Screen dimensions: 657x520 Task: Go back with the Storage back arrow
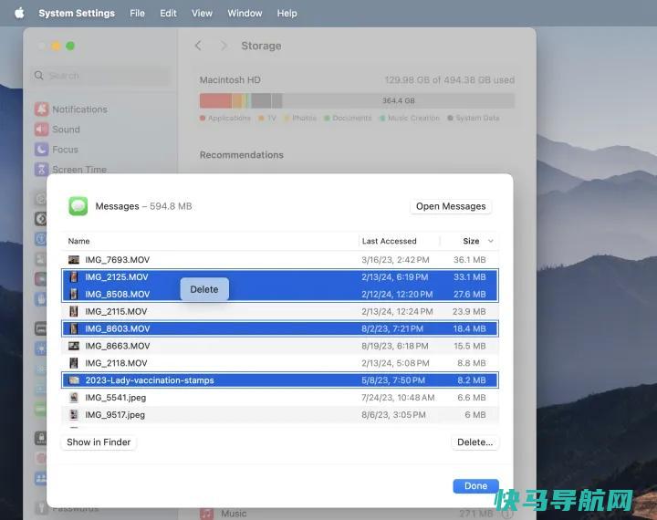tap(198, 46)
